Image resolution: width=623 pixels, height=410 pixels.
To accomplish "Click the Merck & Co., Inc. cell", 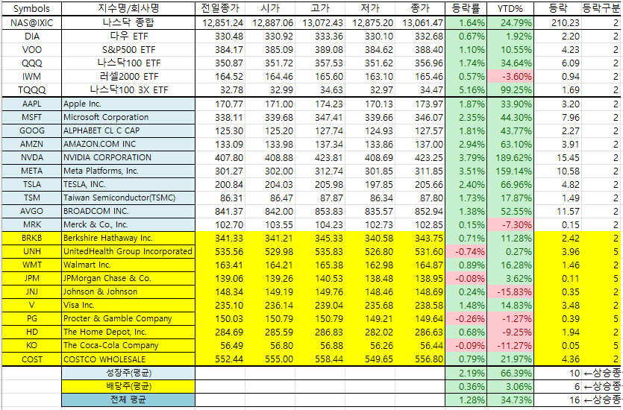I will pos(128,224).
